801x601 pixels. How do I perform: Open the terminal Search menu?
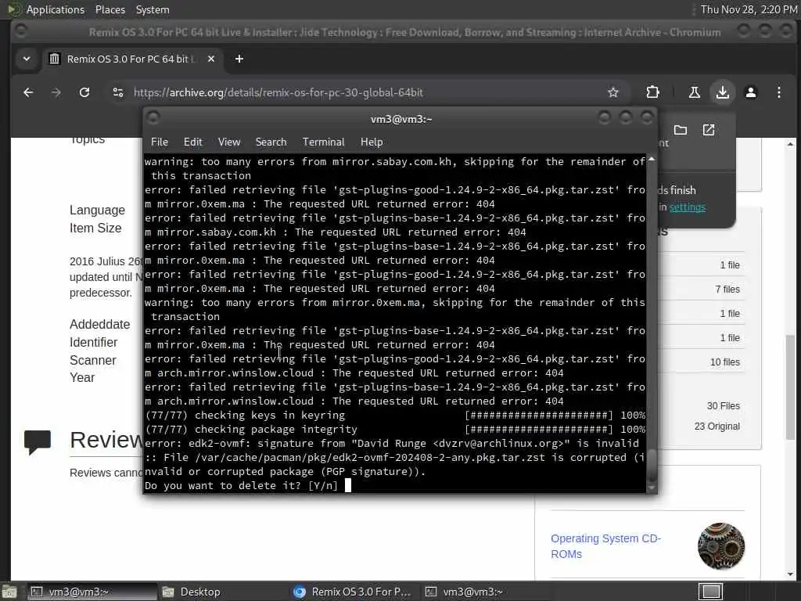point(271,142)
